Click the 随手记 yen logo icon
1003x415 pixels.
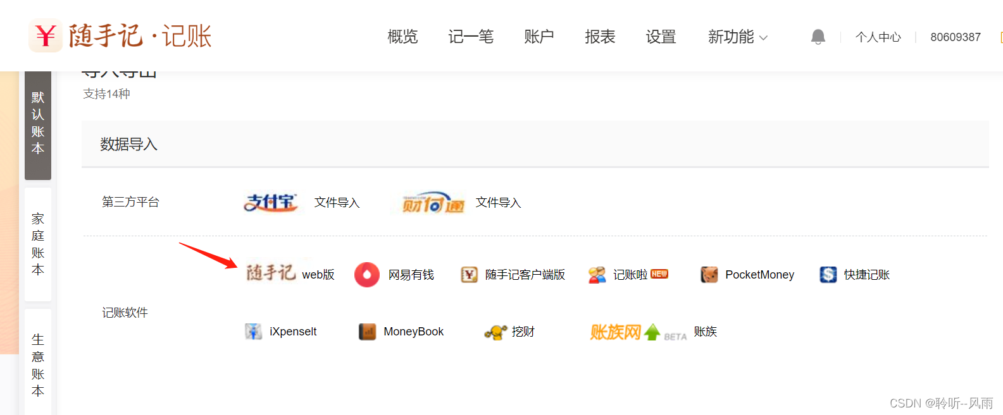46,35
